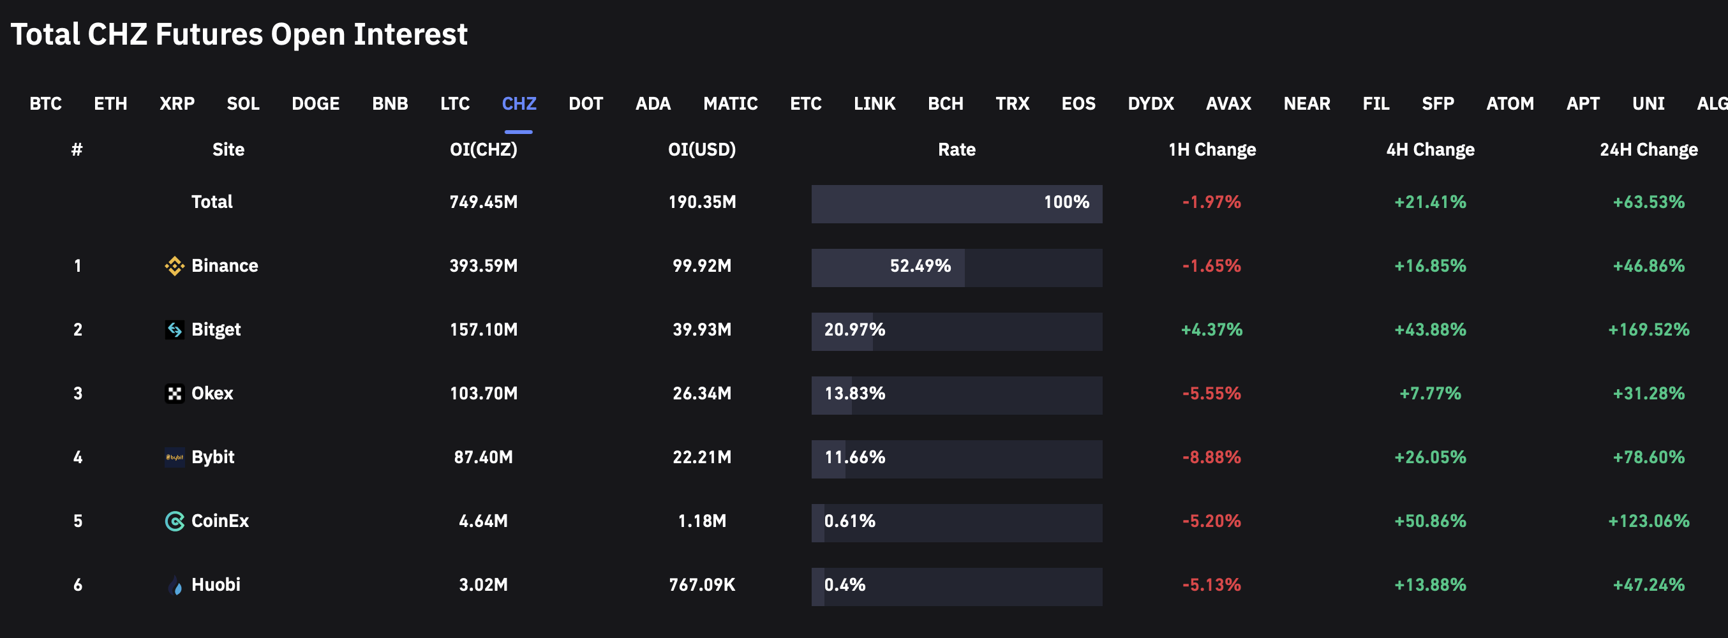Click the Okex exchange logo icon
Image resolution: width=1728 pixels, height=638 pixels.
pyautogui.click(x=174, y=393)
